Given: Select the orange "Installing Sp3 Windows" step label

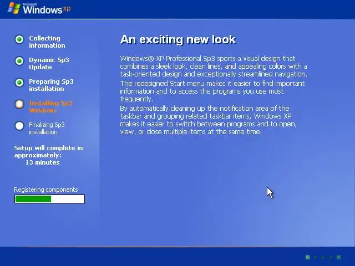Looking at the screenshot, I should (50, 107).
